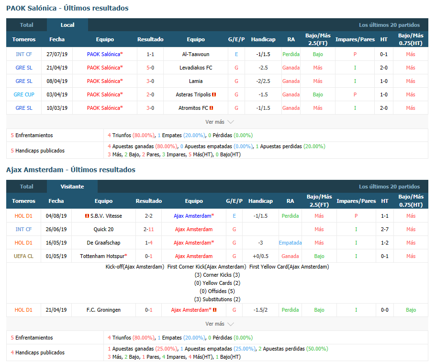Click the handicap value -3

[260, 243]
